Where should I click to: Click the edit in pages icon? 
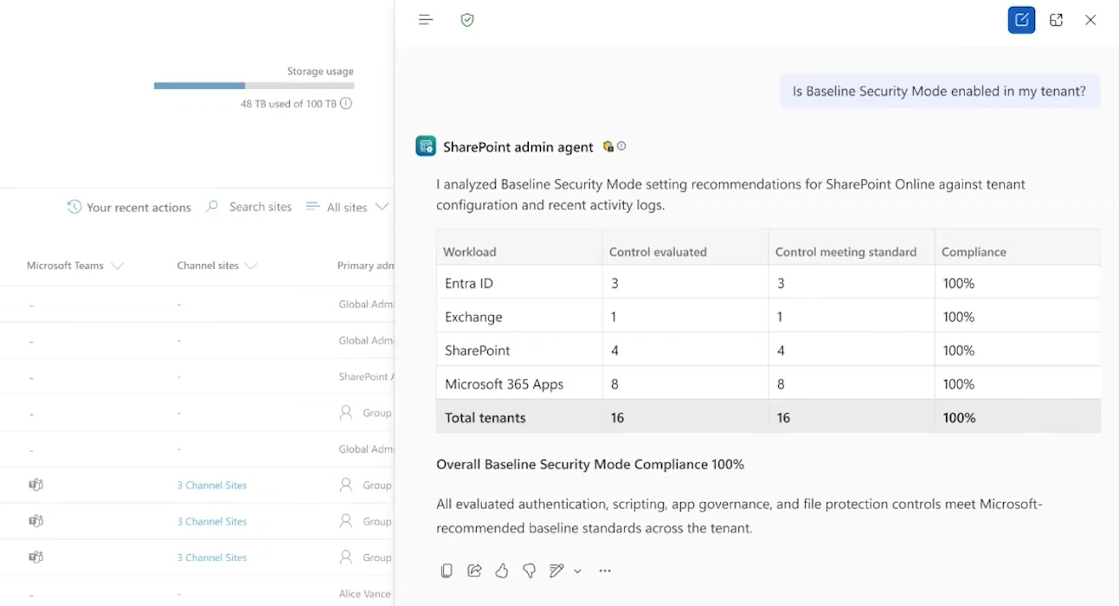click(x=556, y=571)
